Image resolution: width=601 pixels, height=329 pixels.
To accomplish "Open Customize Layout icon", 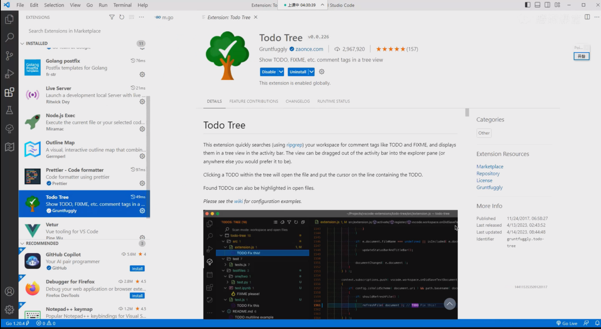I will pos(557,5).
